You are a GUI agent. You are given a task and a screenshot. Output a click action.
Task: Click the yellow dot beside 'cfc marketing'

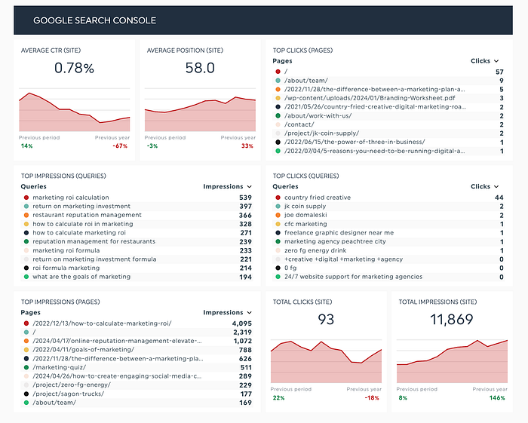coord(278,224)
